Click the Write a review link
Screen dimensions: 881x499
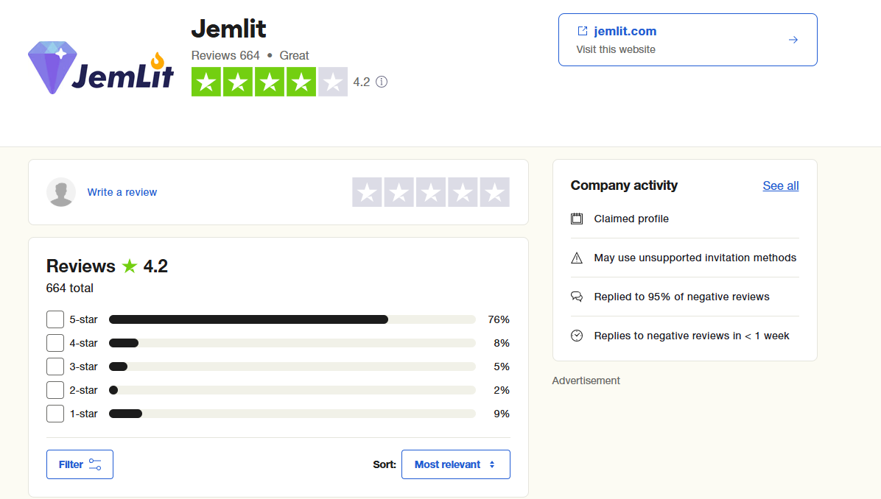coord(122,192)
